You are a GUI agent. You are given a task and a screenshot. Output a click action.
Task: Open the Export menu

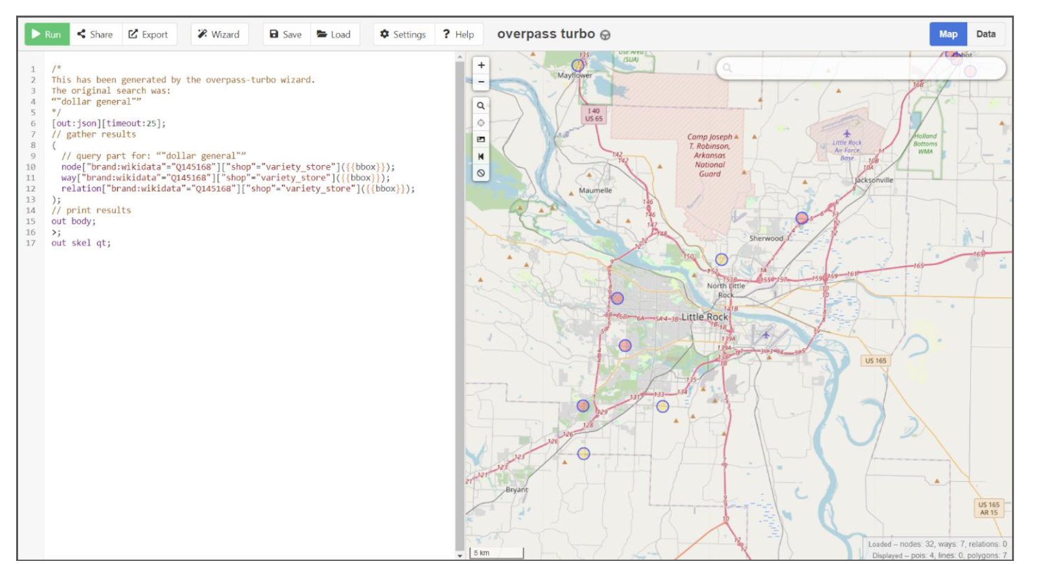click(148, 34)
